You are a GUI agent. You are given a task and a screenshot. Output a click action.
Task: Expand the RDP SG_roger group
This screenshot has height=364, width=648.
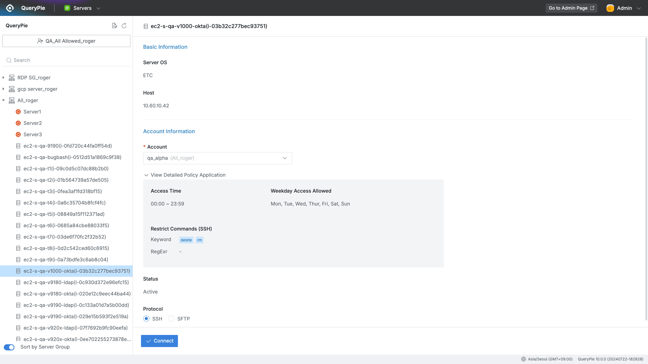3,77
